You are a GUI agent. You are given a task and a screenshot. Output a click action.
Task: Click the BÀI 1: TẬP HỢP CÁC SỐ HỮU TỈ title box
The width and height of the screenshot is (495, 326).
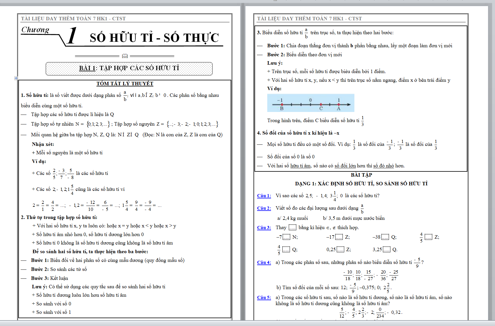pyautogui.click(x=129, y=68)
